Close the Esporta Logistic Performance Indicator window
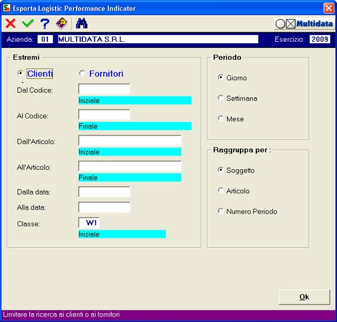337x322 pixels. click(329, 8)
